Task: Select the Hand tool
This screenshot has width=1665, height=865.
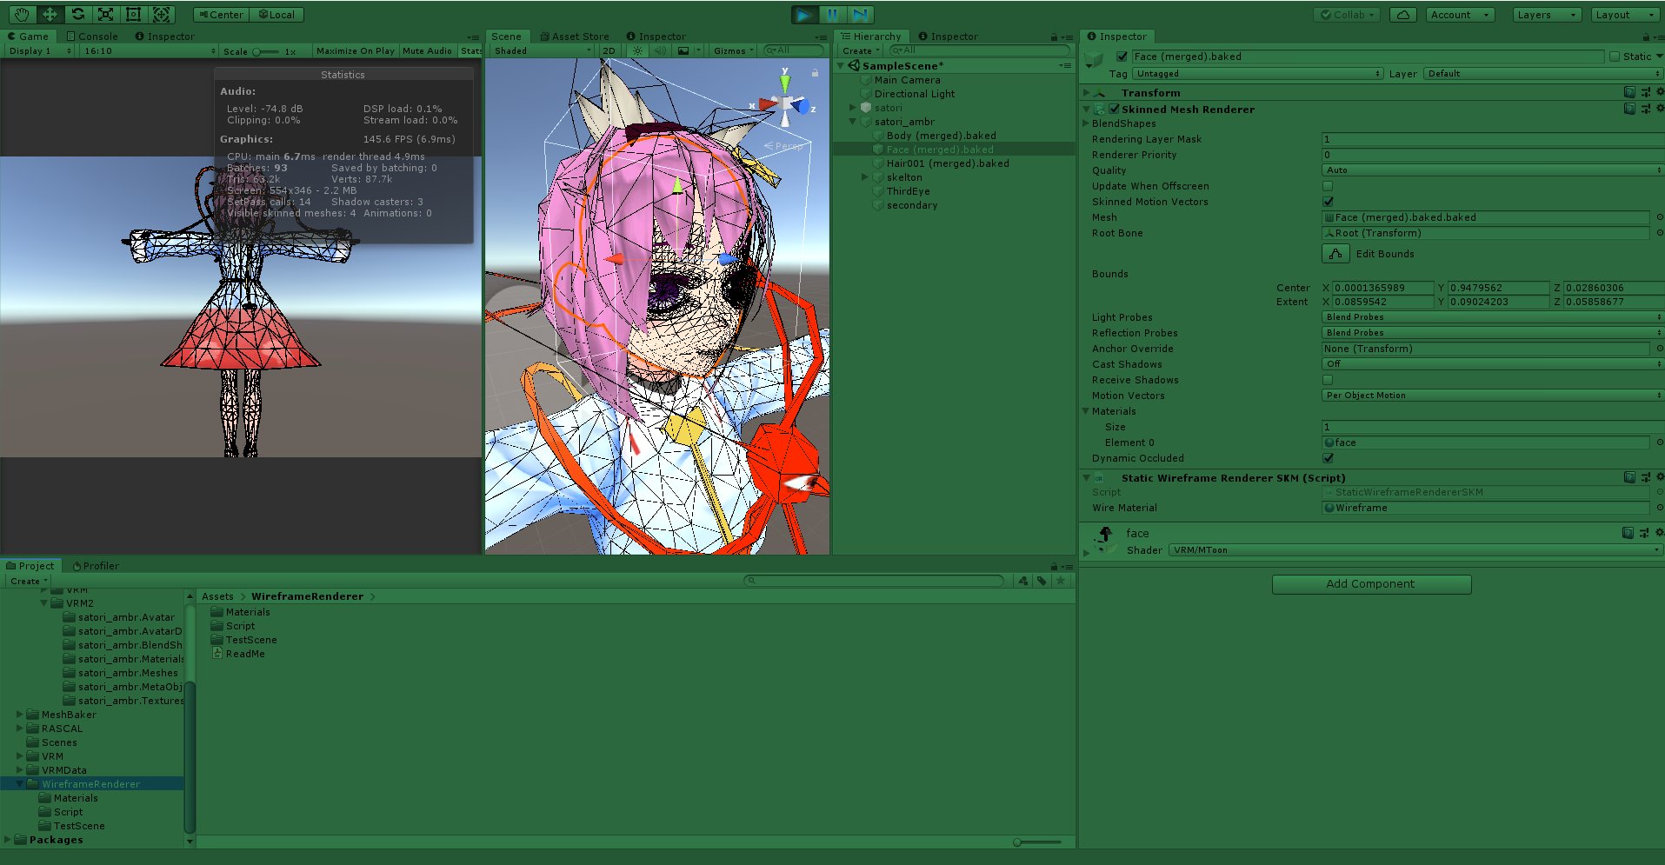Action: [22, 15]
